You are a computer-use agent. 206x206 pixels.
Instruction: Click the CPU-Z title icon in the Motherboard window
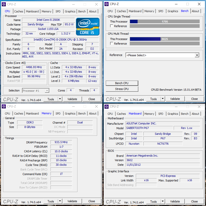click(x=107, y=107)
